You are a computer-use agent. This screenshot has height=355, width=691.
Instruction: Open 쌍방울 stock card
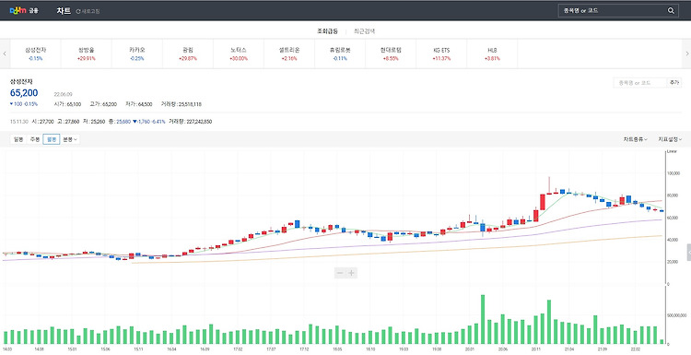point(87,53)
